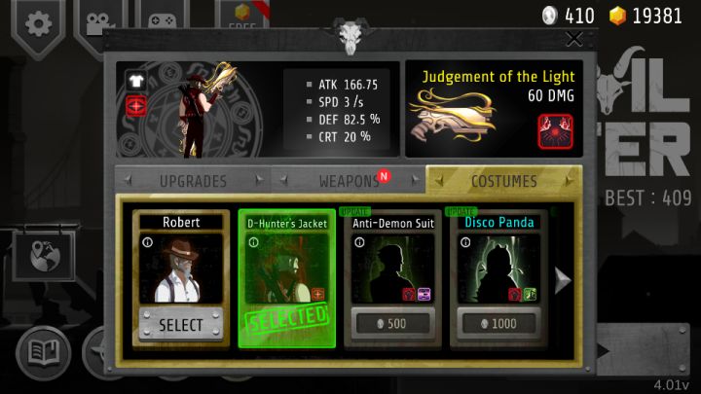Click right arrow on Upgrades tab
Screen dimensions: 701x394
coord(259,181)
